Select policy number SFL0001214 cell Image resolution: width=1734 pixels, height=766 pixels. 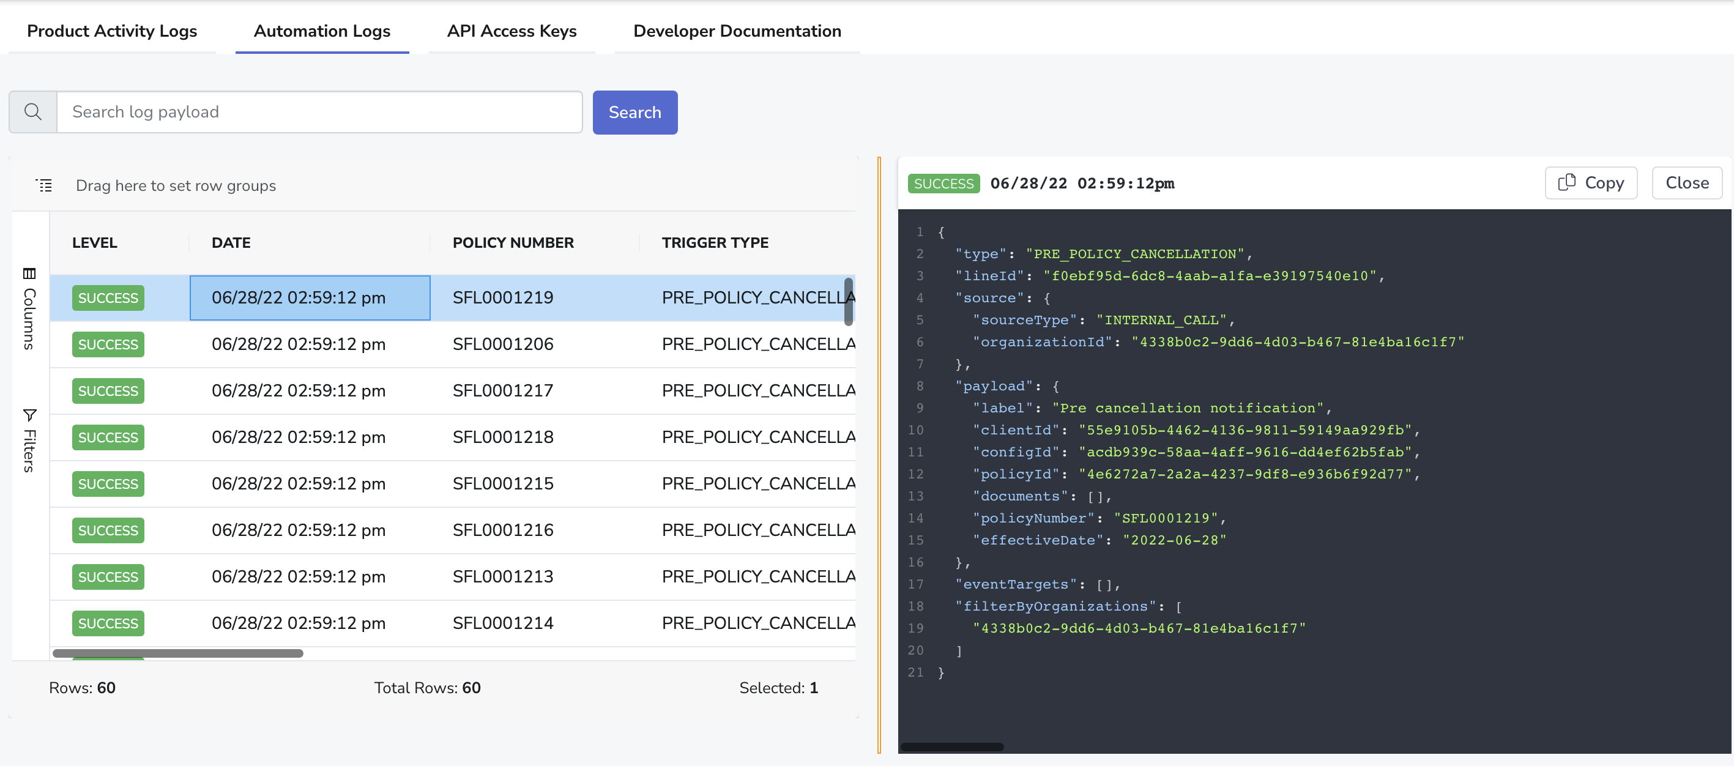(535, 623)
